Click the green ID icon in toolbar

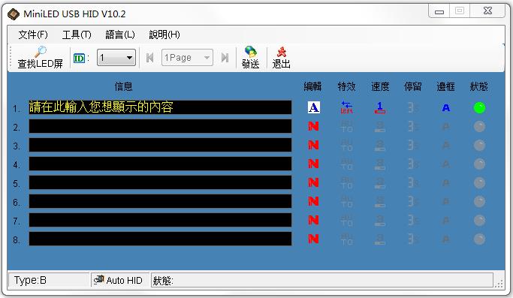[79, 59]
